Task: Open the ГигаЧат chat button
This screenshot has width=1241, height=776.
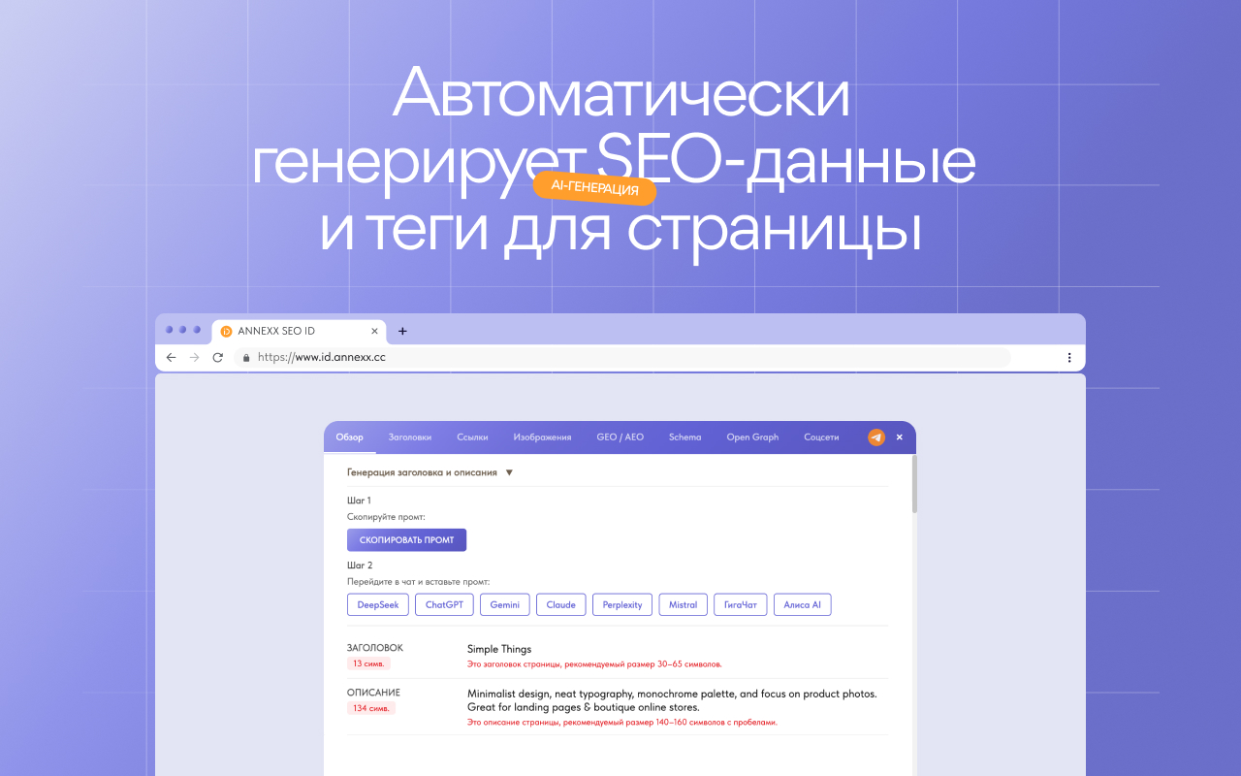Action: point(741,604)
